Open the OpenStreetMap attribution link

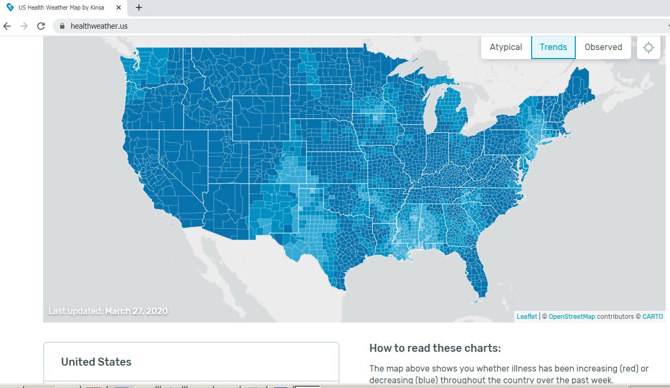click(x=572, y=317)
